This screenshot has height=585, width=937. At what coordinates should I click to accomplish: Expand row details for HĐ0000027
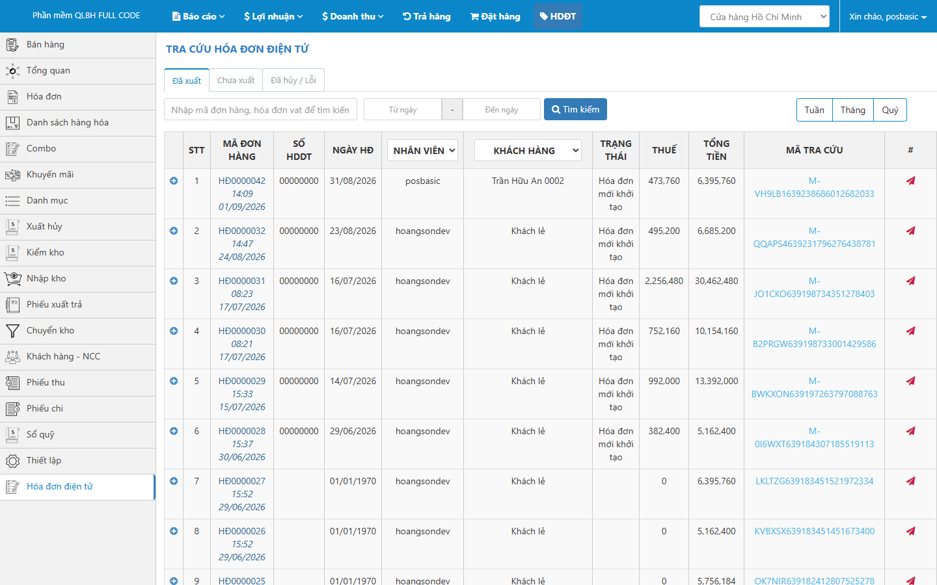pyautogui.click(x=174, y=481)
